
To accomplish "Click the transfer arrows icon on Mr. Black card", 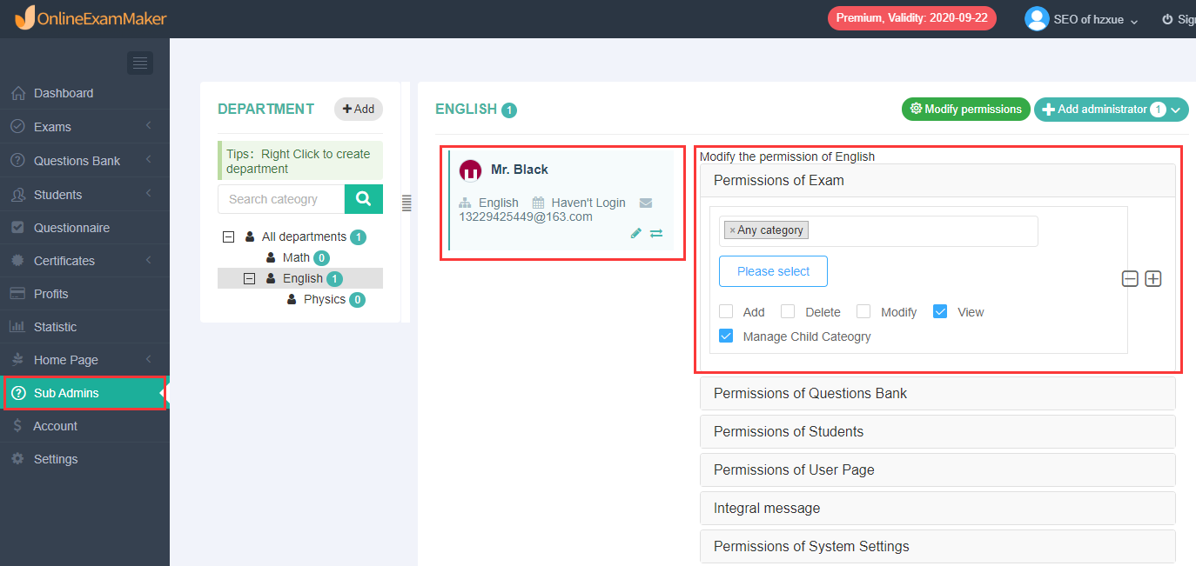I will tap(656, 233).
